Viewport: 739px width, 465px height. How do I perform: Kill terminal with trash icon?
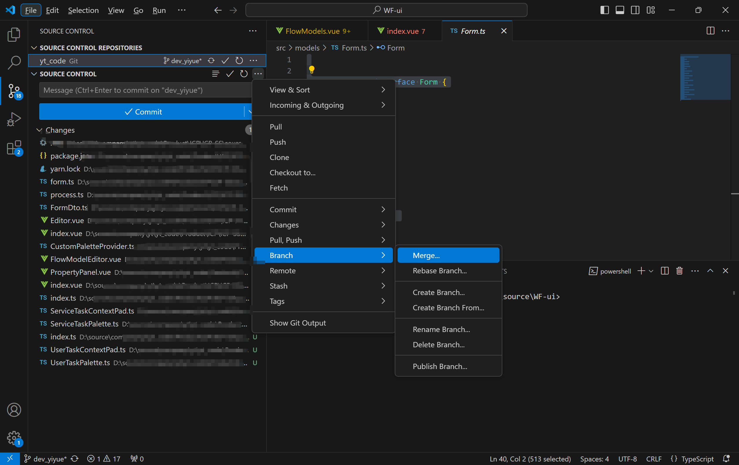[679, 271]
